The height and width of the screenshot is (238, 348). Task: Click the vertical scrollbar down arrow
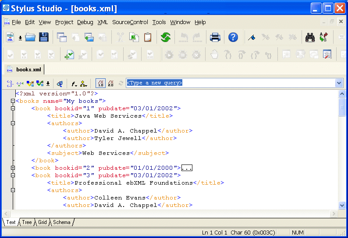pyautogui.click(x=342, y=205)
